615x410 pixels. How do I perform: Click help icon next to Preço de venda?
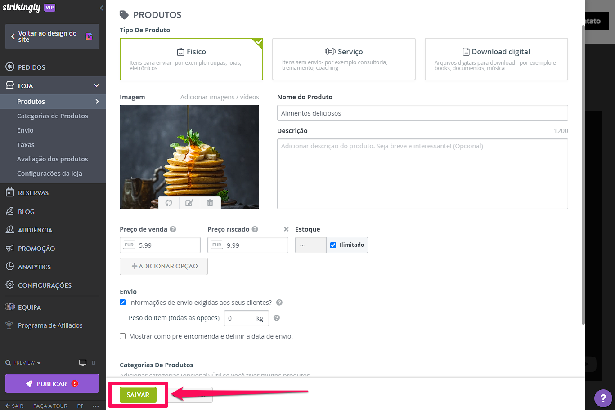pos(173,229)
